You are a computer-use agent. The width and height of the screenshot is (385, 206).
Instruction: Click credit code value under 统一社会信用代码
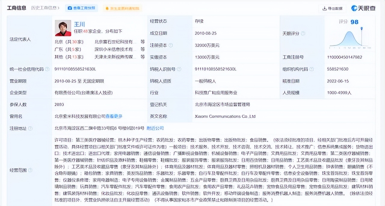click(75, 69)
